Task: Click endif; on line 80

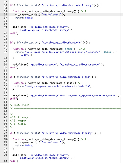Action: 14,161
